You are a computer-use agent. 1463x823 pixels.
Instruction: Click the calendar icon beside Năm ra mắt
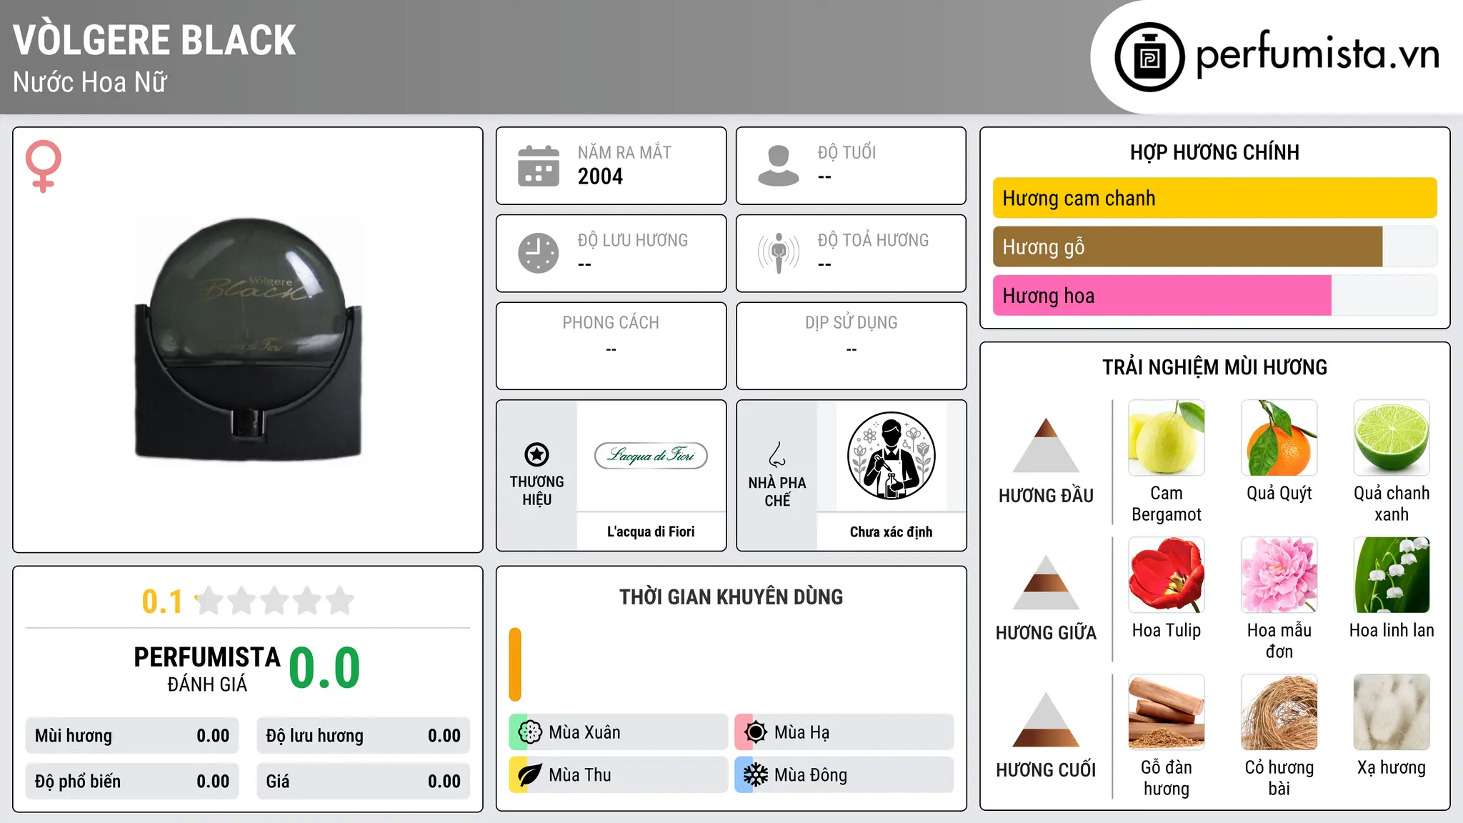coord(539,166)
